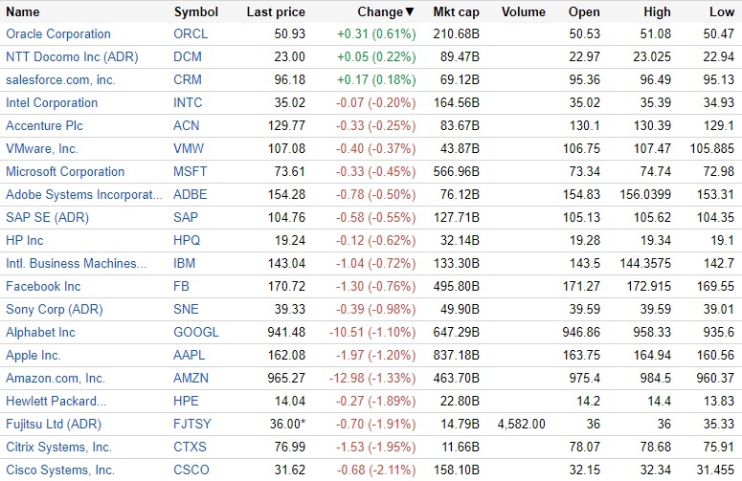Click the Microsoft Corporation link
Viewport: 742px width, 481px height.
[65, 172]
